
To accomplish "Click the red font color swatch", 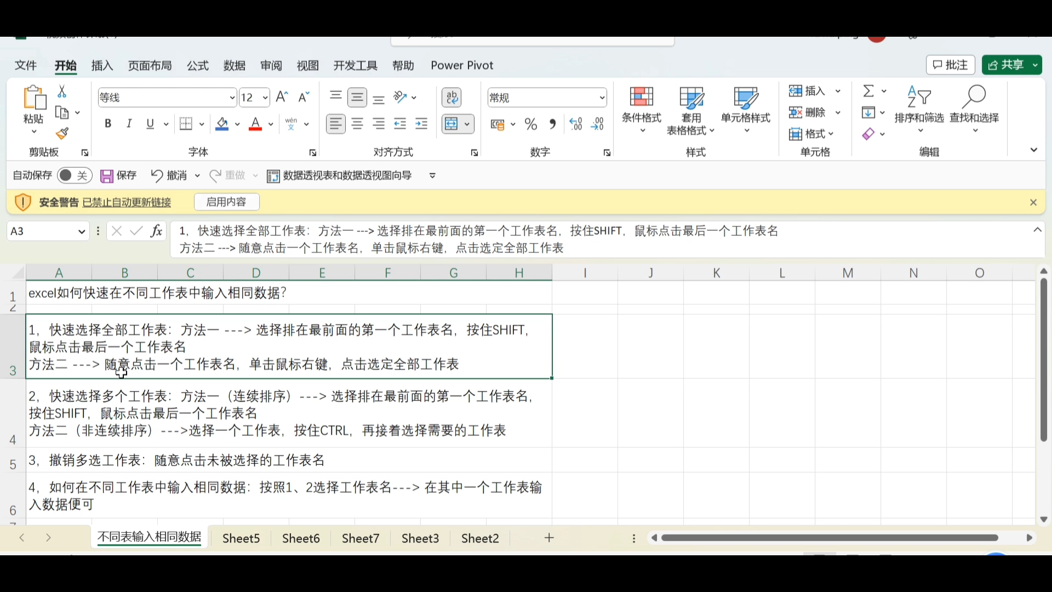I will (255, 124).
